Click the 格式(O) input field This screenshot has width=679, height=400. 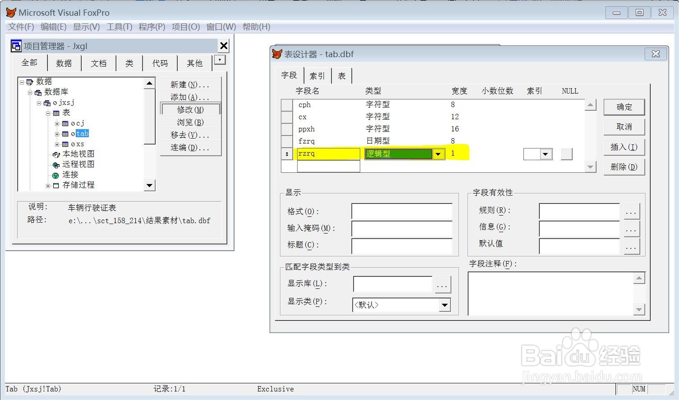click(402, 211)
